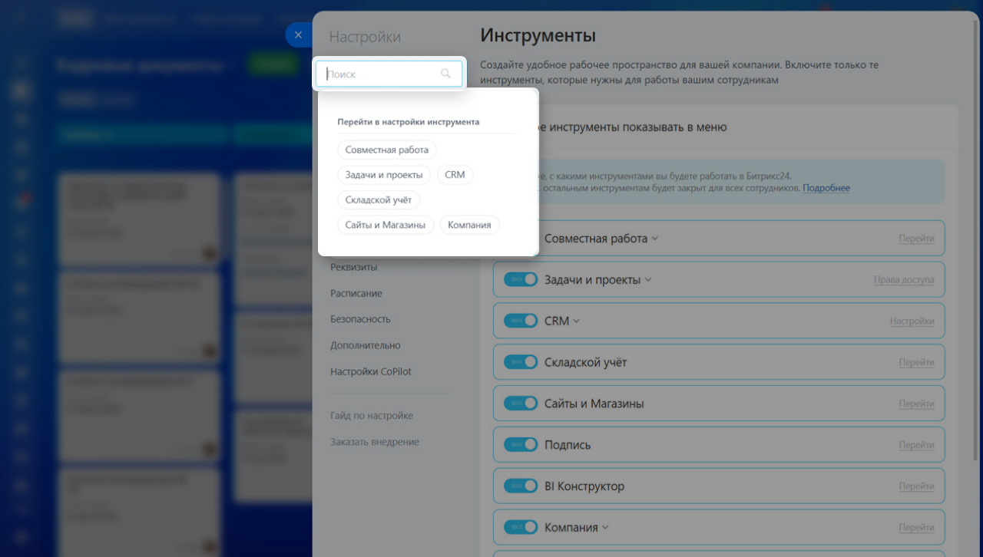This screenshot has height=557, width=983.
Task: Click Права доступа link for Задачи и проекты
Action: pos(904,280)
